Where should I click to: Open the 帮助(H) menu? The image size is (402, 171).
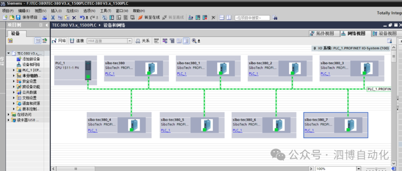point(139,11)
